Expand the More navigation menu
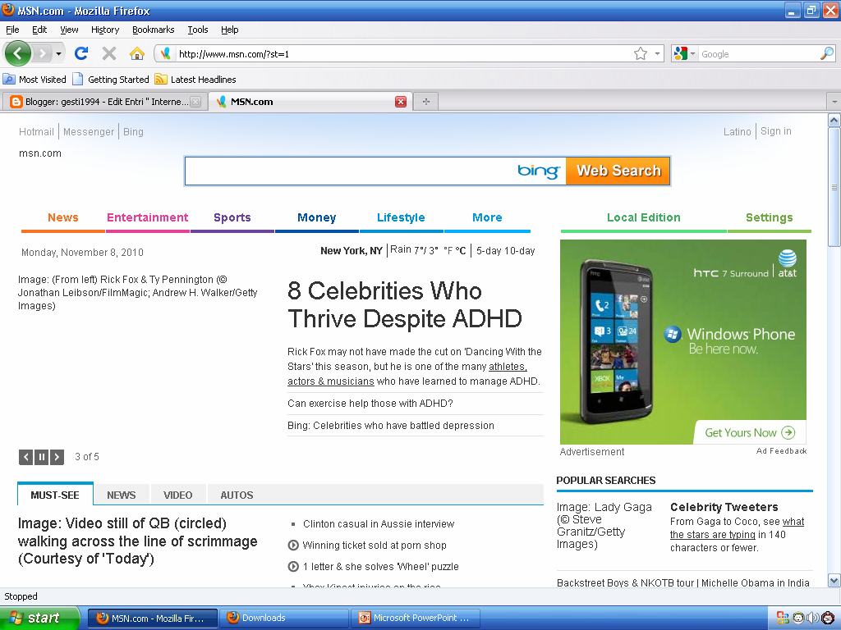 click(x=487, y=217)
